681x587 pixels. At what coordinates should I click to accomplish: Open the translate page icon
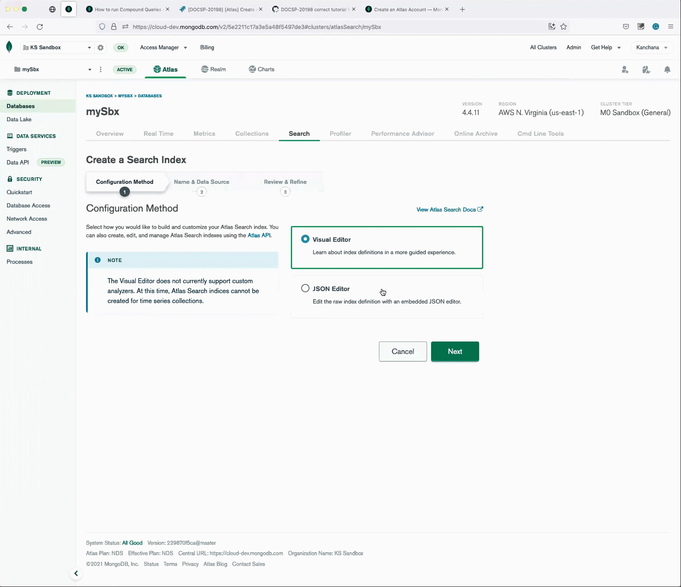pos(552,26)
